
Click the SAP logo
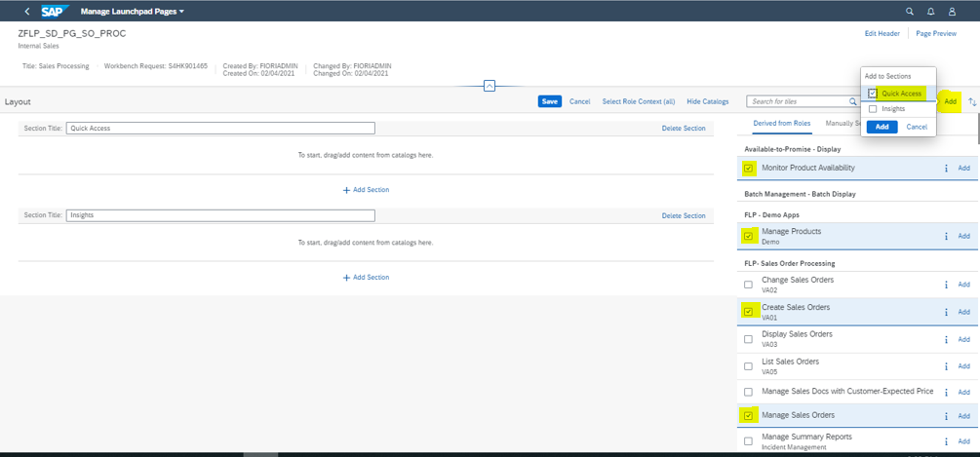point(55,12)
